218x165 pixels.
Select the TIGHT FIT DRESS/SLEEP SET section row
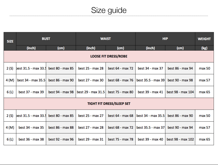coord(109,104)
